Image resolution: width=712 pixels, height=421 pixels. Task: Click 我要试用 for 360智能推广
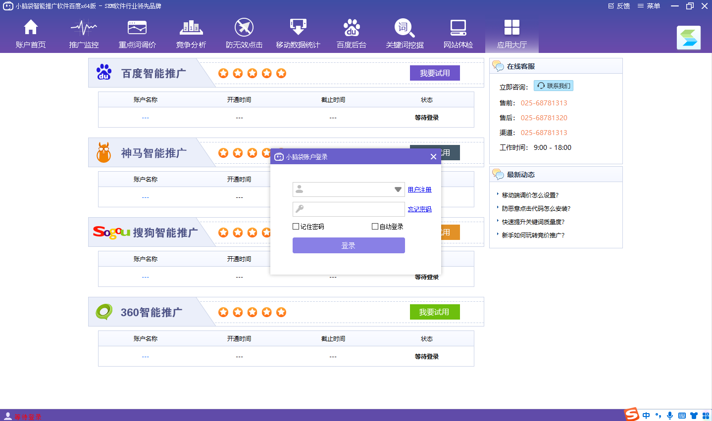pyautogui.click(x=435, y=312)
